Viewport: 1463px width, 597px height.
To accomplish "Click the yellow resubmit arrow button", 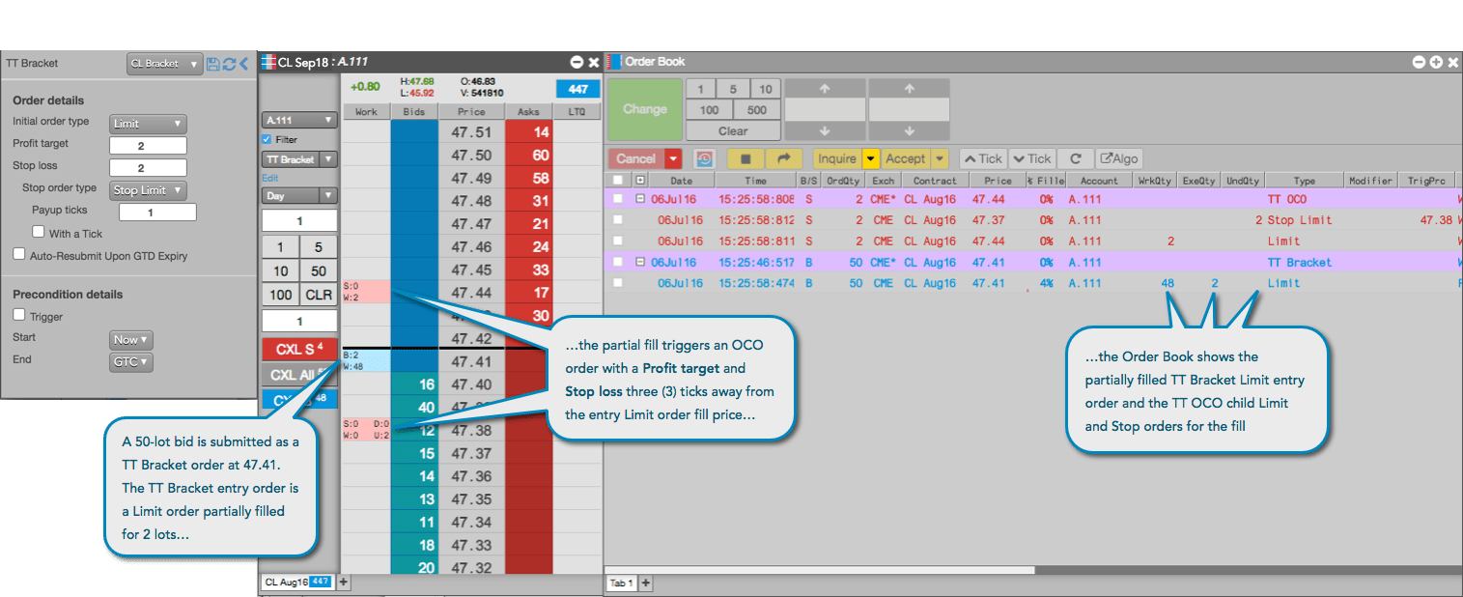I will [x=784, y=158].
